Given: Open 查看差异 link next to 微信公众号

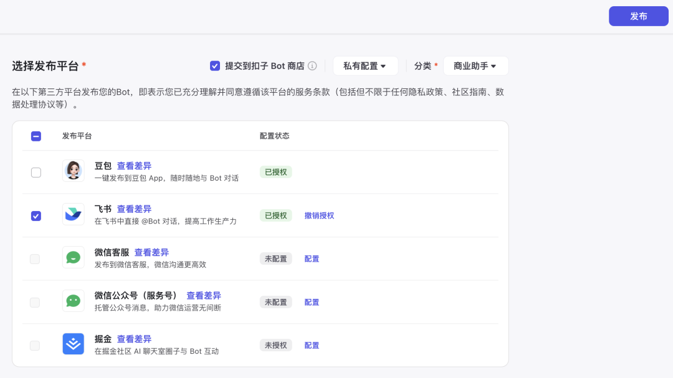Looking at the screenshot, I should click(204, 296).
